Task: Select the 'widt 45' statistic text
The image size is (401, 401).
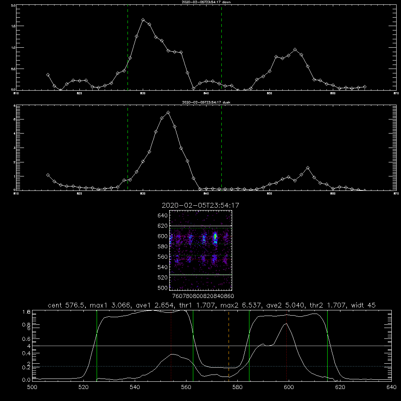Action: (x=363, y=305)
